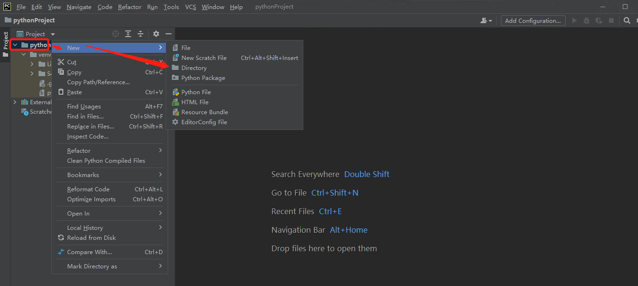Collapse the venv folder node
Viewport: 638px width, 286px height.
(24, 55)
